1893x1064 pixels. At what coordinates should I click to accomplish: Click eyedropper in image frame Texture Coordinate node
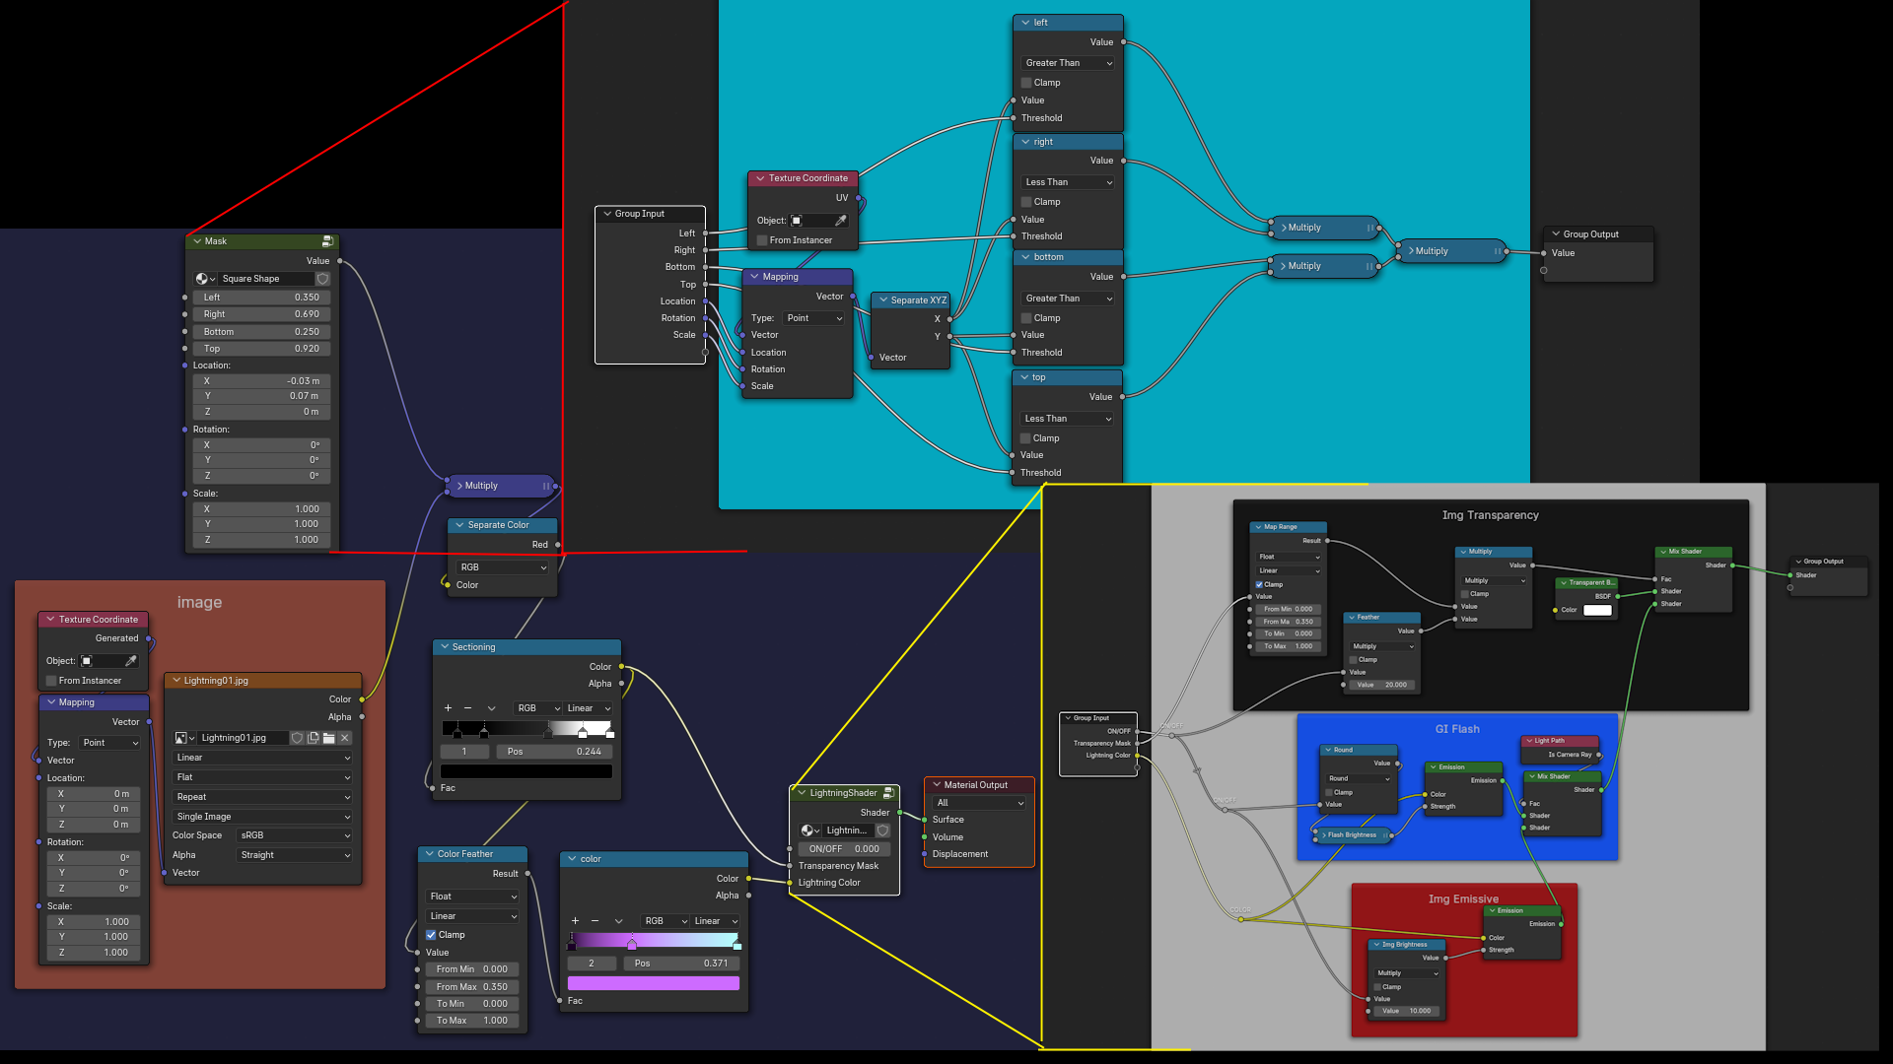click(130, 661)
